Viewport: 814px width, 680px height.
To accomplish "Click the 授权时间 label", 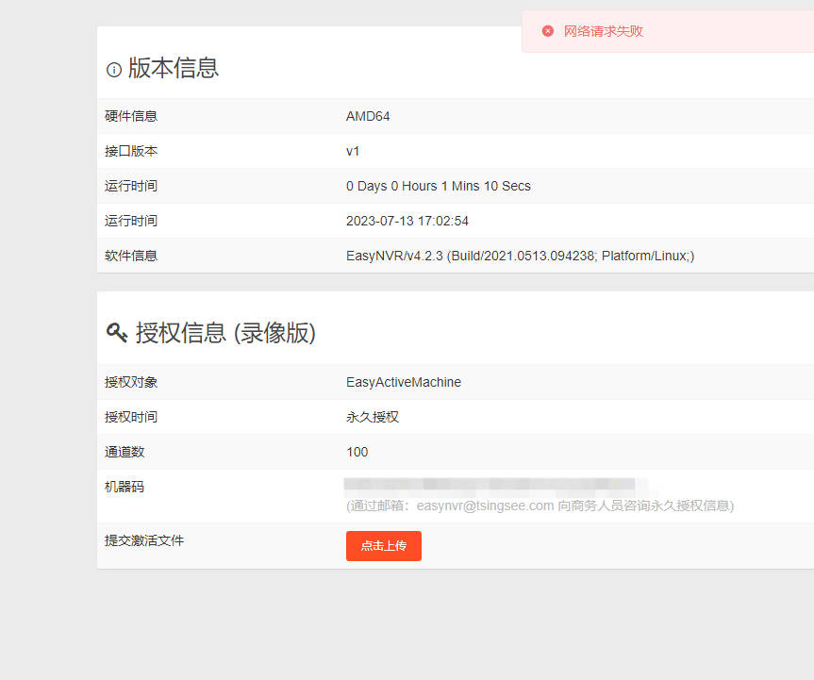I will point(131,417).
